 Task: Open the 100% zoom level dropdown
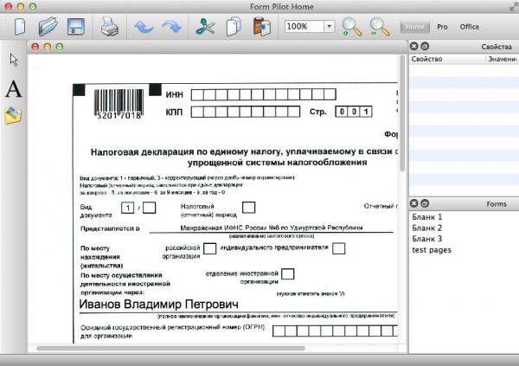[330, 27]
